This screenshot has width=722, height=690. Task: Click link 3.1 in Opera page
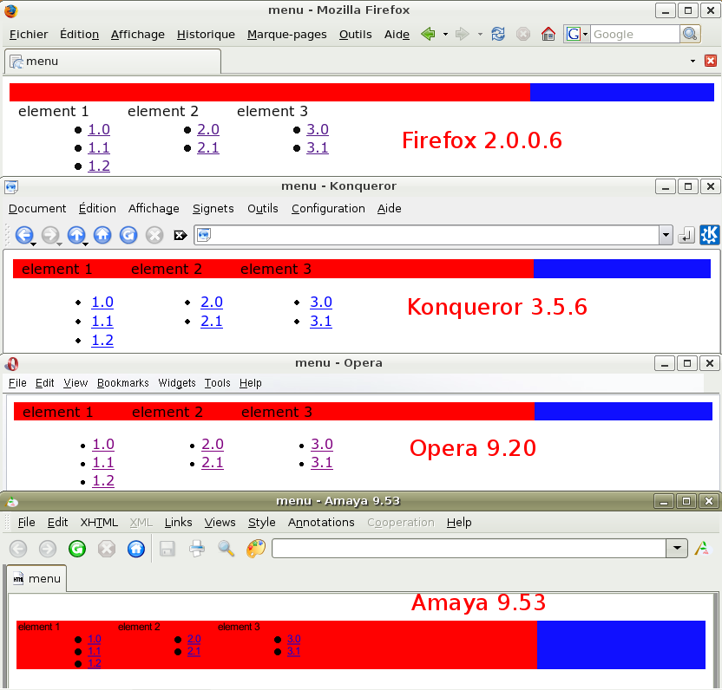click(322, 463)
